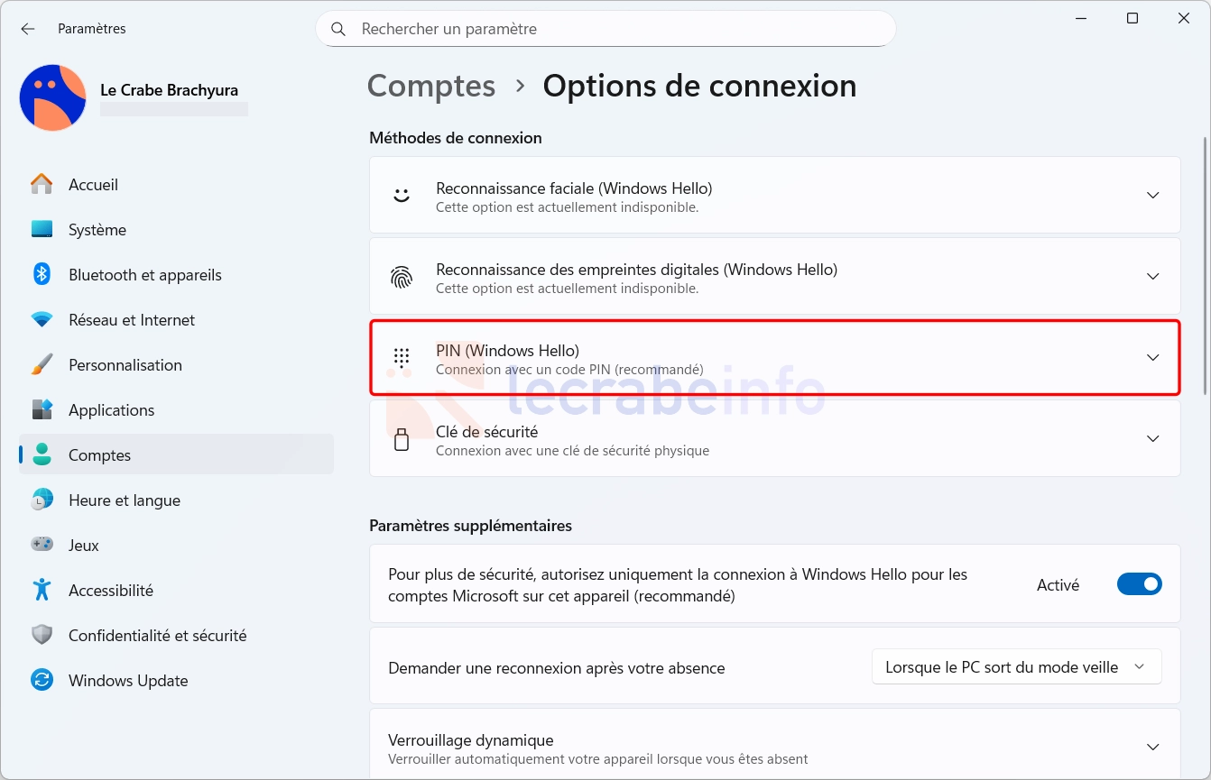Expand the PIN (Windows Hello) section

coord(775,358)
